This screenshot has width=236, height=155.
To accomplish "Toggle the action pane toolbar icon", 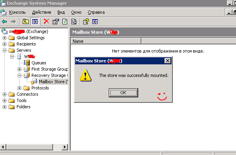I will tap(95, 22).
